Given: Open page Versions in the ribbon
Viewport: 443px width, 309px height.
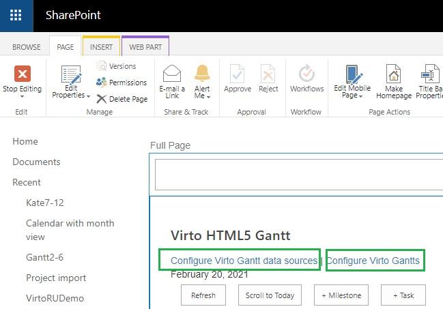Looking at the screenshot, I should pyautogui.click(x=116, y=66).
